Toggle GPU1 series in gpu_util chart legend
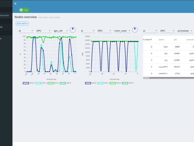 pos(41,83)
